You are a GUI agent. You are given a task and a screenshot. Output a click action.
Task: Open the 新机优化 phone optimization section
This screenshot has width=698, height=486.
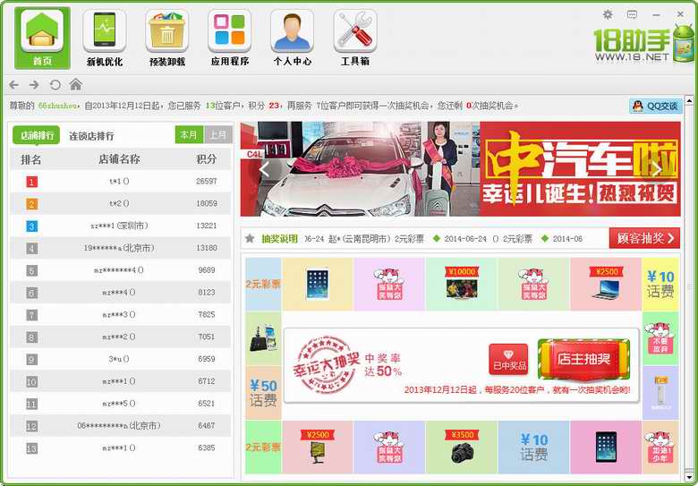coord(105,38)
